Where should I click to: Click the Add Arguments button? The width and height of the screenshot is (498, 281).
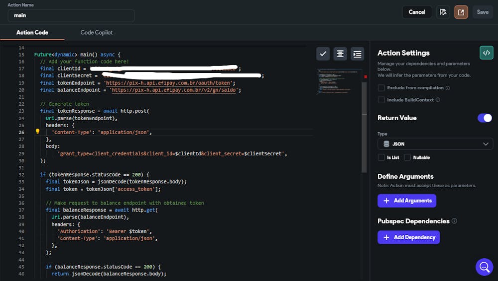coord(407,201)
